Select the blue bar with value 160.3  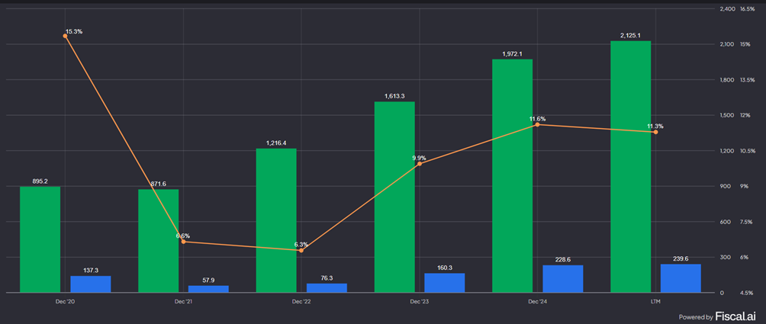[x=445, y=283]
